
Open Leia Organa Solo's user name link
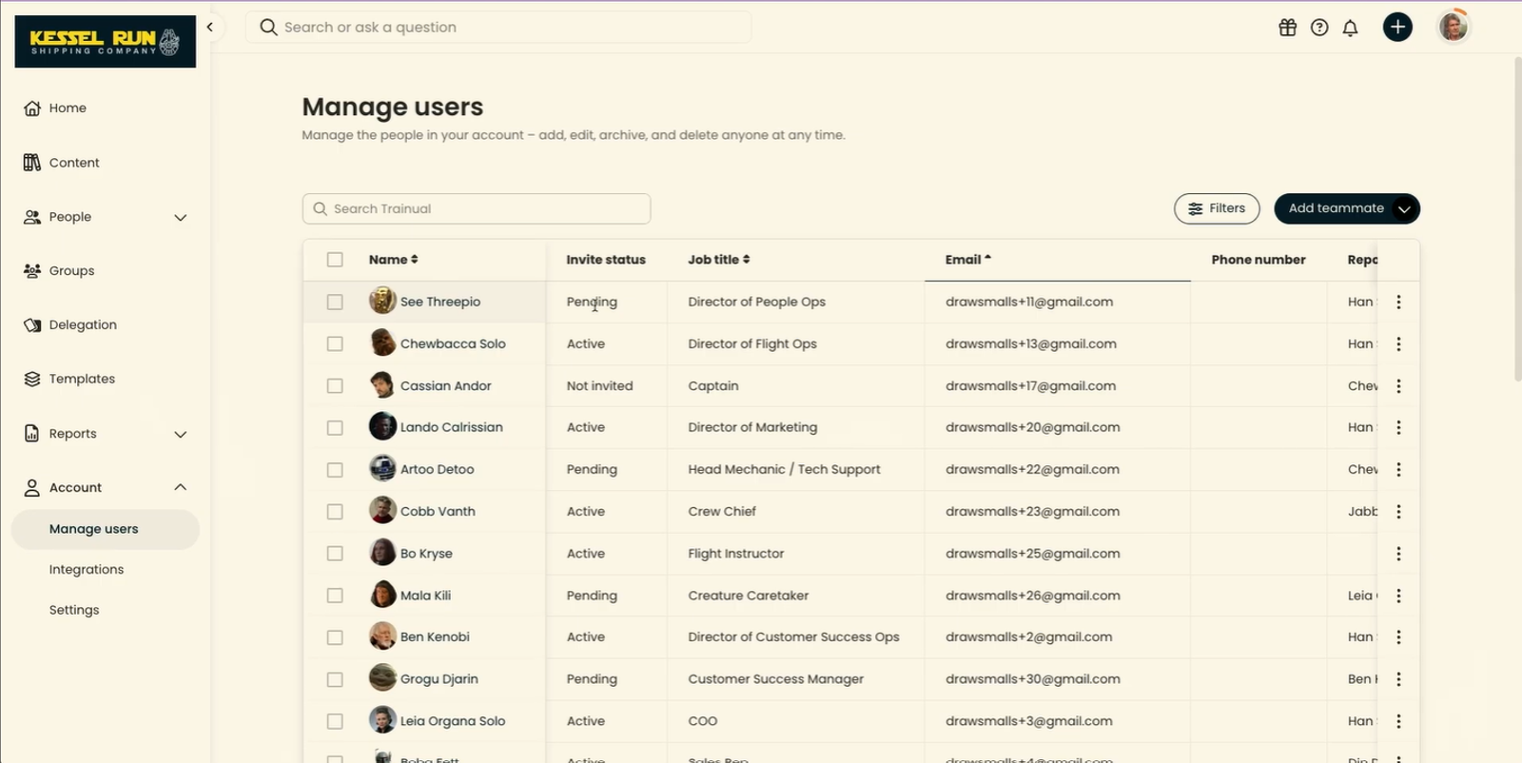pos(453,721)
